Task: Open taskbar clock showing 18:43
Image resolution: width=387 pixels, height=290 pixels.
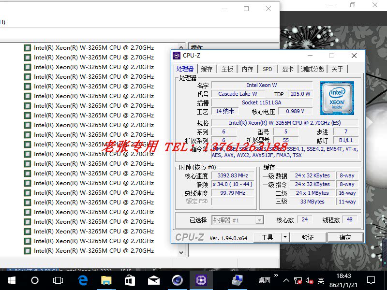Action: click(343, 280)
